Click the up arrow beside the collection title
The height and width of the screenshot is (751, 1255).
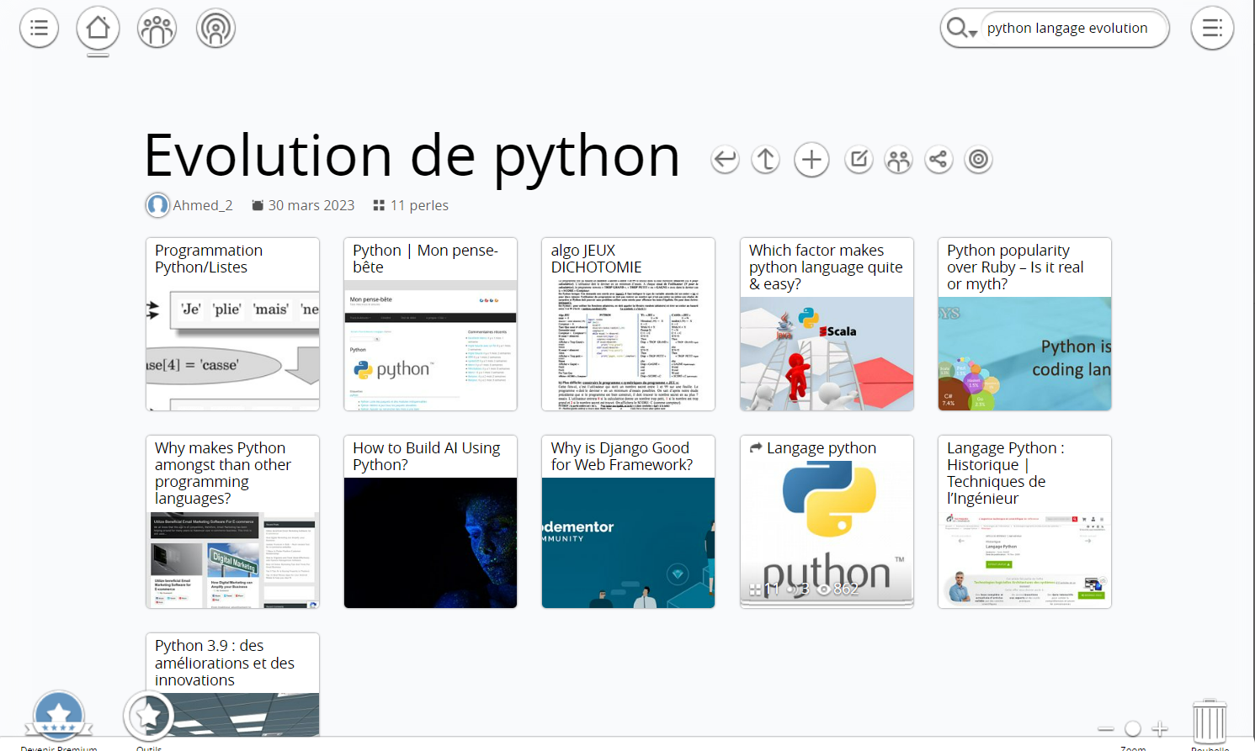coord(766,160)
